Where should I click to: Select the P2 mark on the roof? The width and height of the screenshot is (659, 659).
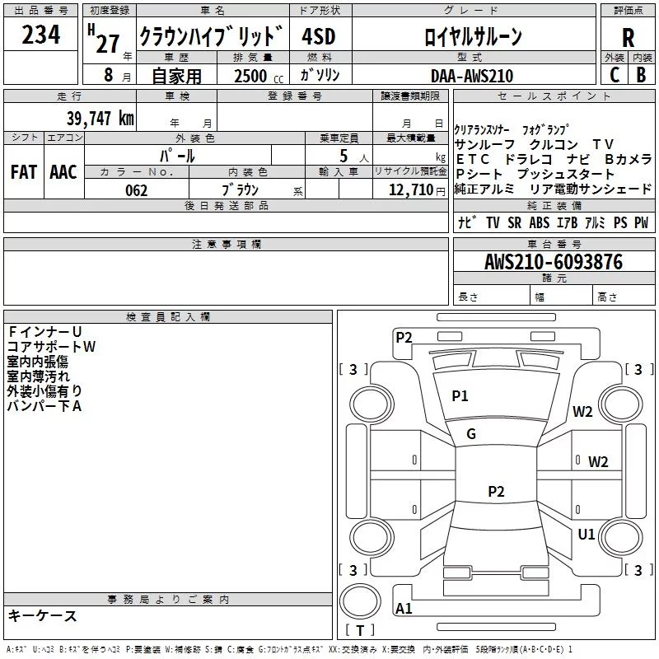click(x=496, y=491)
